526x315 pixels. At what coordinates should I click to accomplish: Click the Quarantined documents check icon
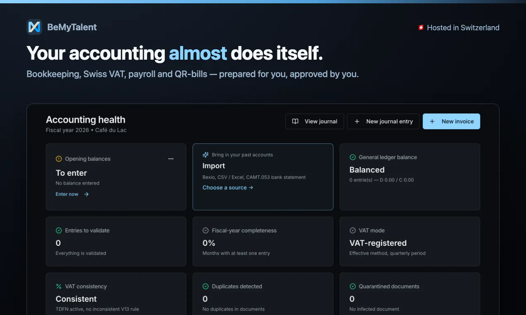point(352,286)
